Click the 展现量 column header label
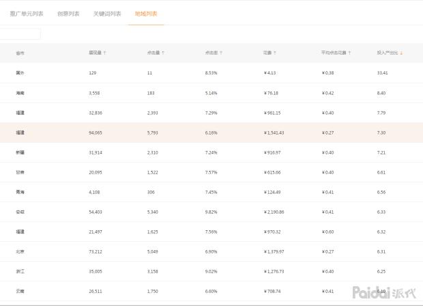This screenshot has width=423, height=306. (96, 53)
